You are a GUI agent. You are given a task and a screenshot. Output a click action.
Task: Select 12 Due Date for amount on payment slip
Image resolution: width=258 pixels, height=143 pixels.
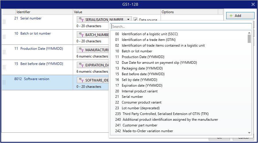(x=156, y=63)
